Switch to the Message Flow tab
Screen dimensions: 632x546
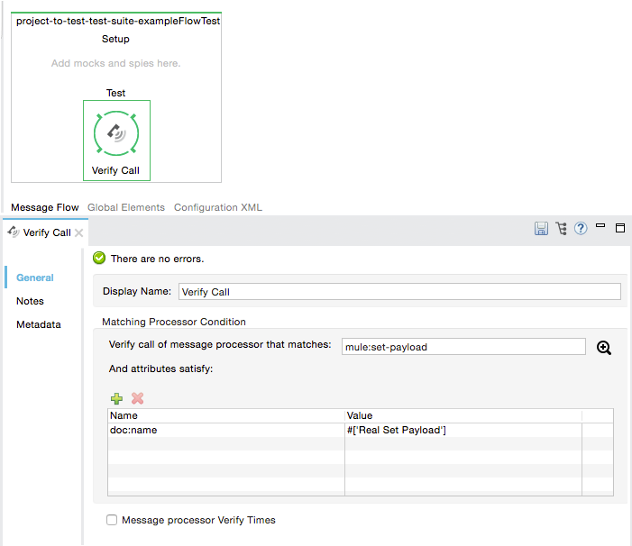point(45,207)
